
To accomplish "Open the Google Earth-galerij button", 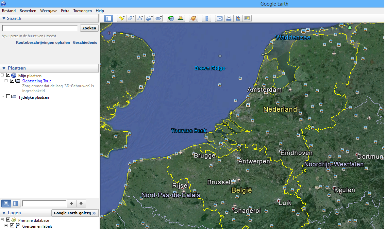I will click(75, 213).
